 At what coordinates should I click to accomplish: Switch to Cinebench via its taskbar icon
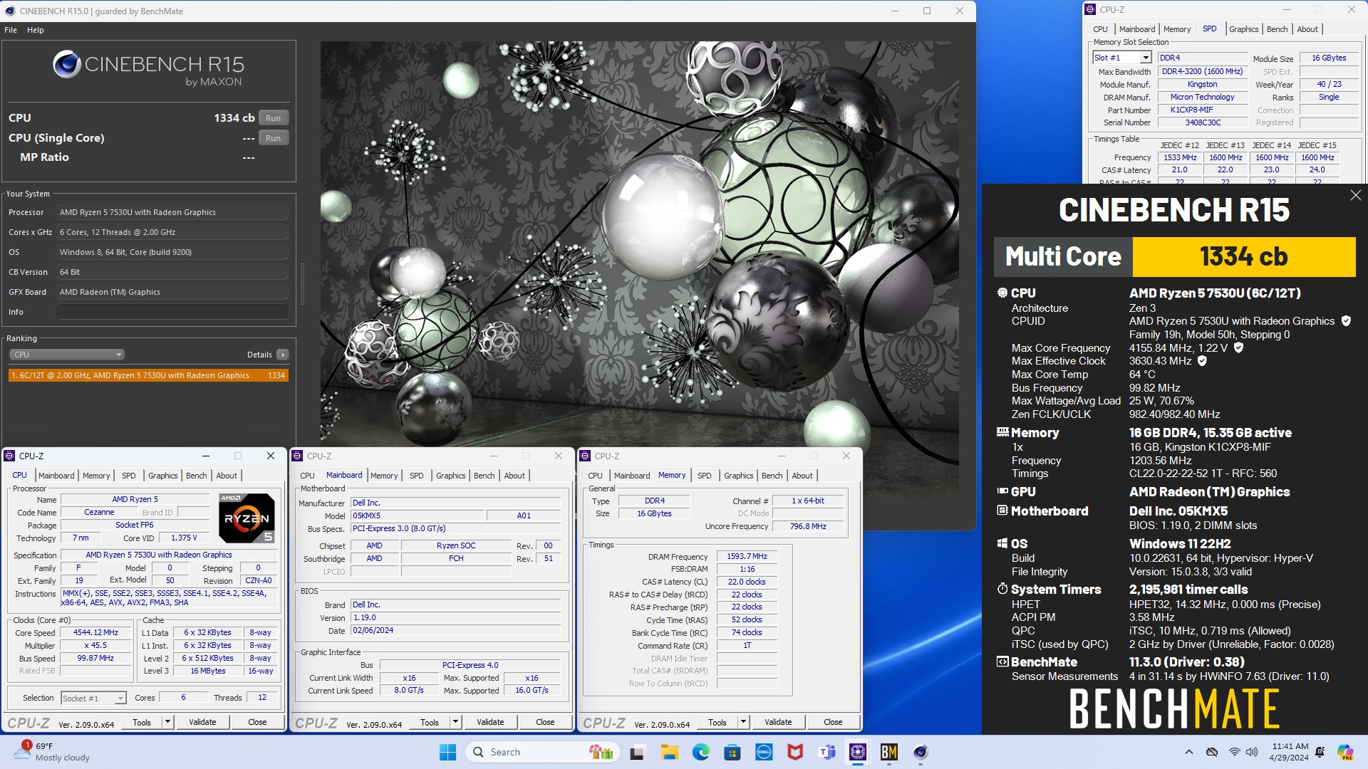click(921, 752)
